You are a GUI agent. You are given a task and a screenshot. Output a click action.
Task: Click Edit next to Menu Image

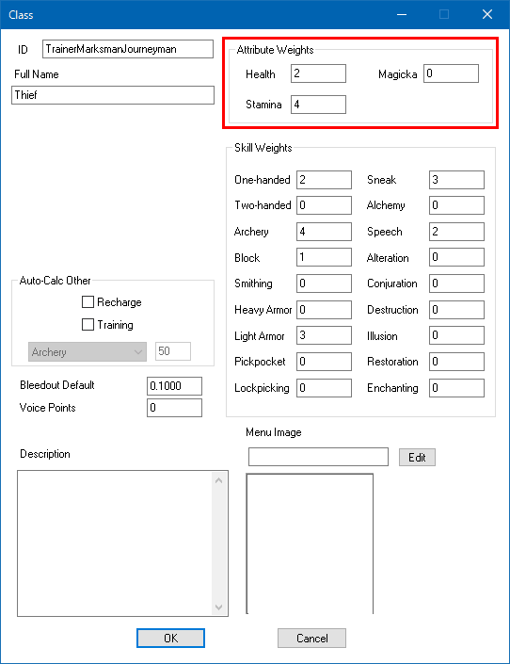pyautogui.click(x=417, y=457)
